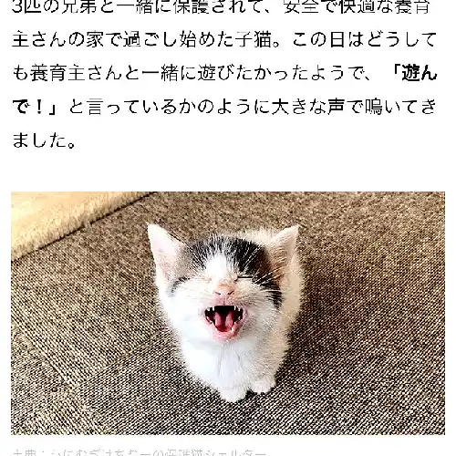The image size is (456, 456).
Task: Open the meowing kitten photo
Action: pos(228,313)
